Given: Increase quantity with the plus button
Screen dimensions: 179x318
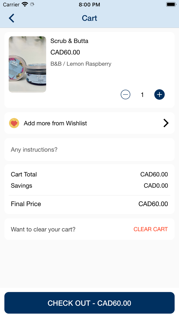Looking at the screenshot, I should (159, 95).
